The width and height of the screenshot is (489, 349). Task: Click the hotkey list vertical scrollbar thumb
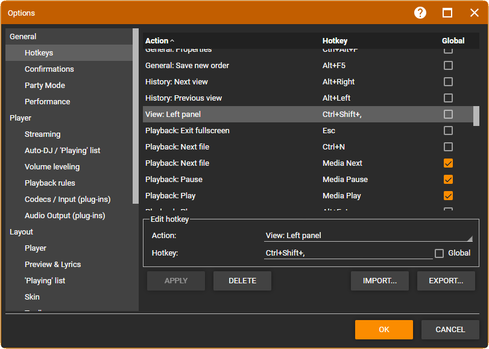click(476, 116)
